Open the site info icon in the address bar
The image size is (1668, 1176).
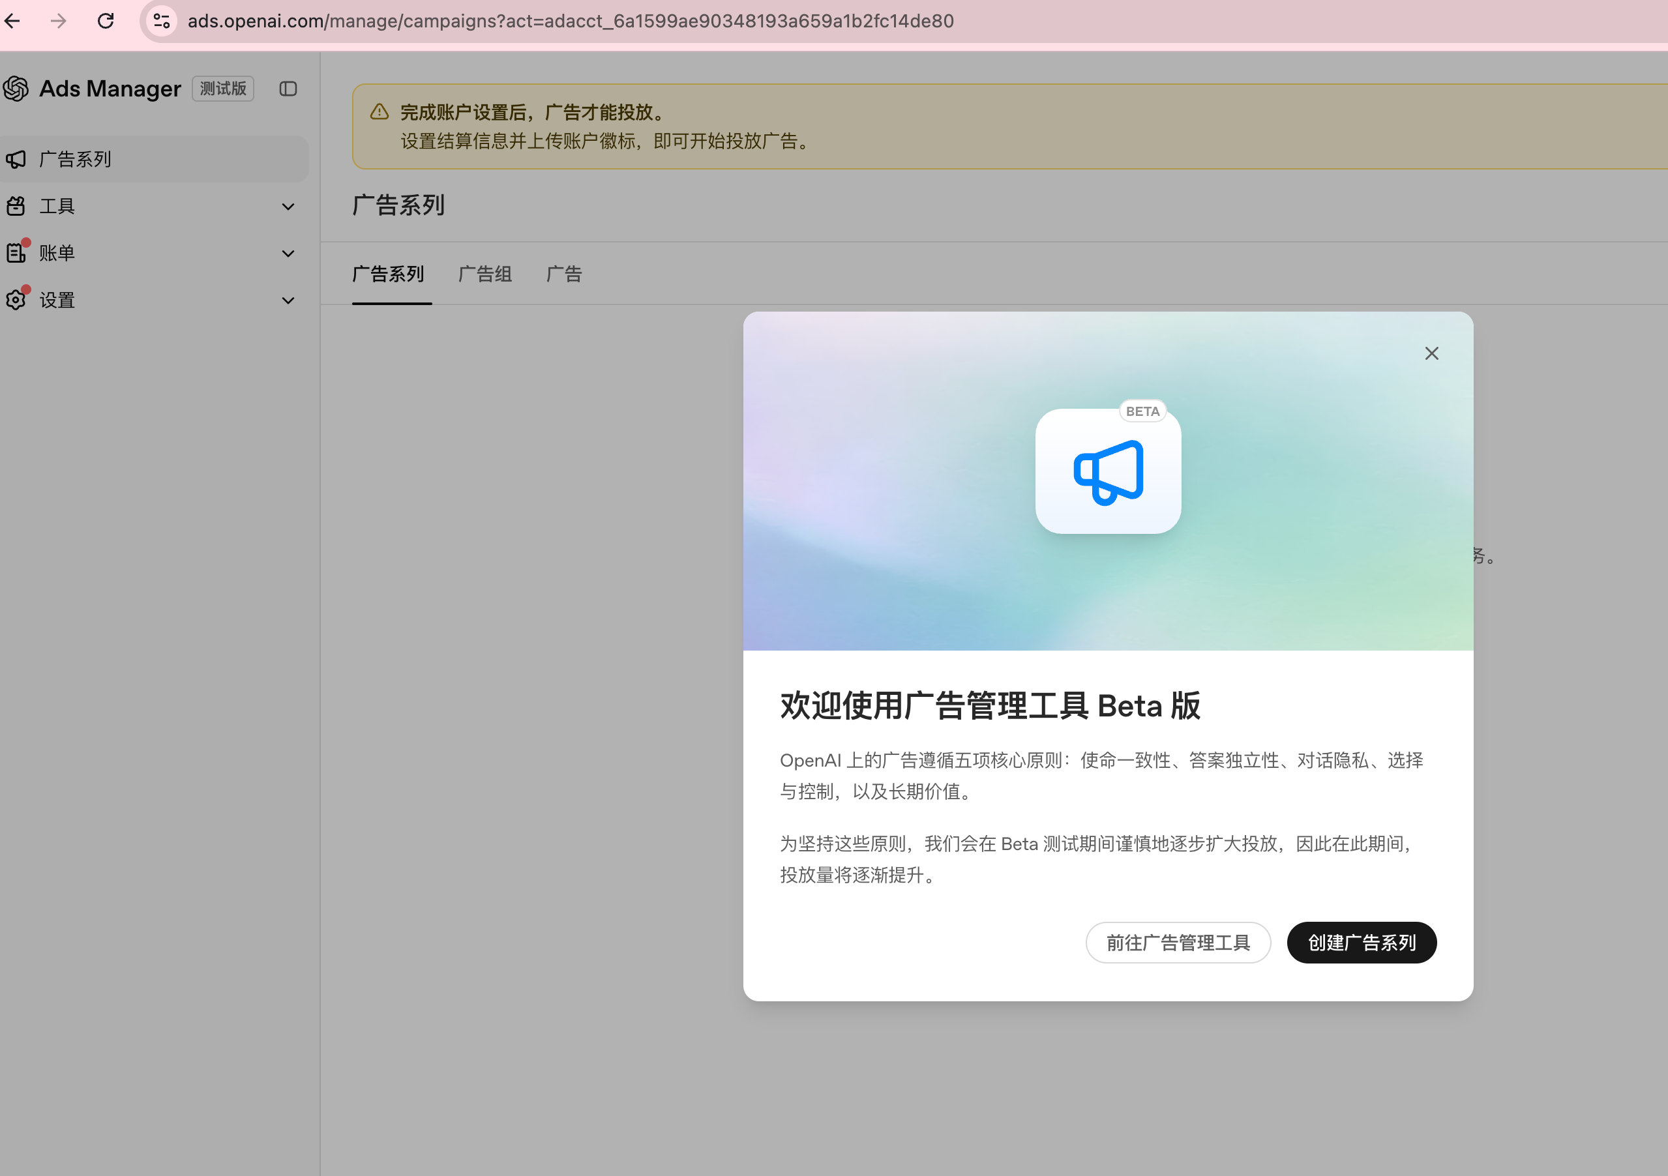(x=162, y=21)
